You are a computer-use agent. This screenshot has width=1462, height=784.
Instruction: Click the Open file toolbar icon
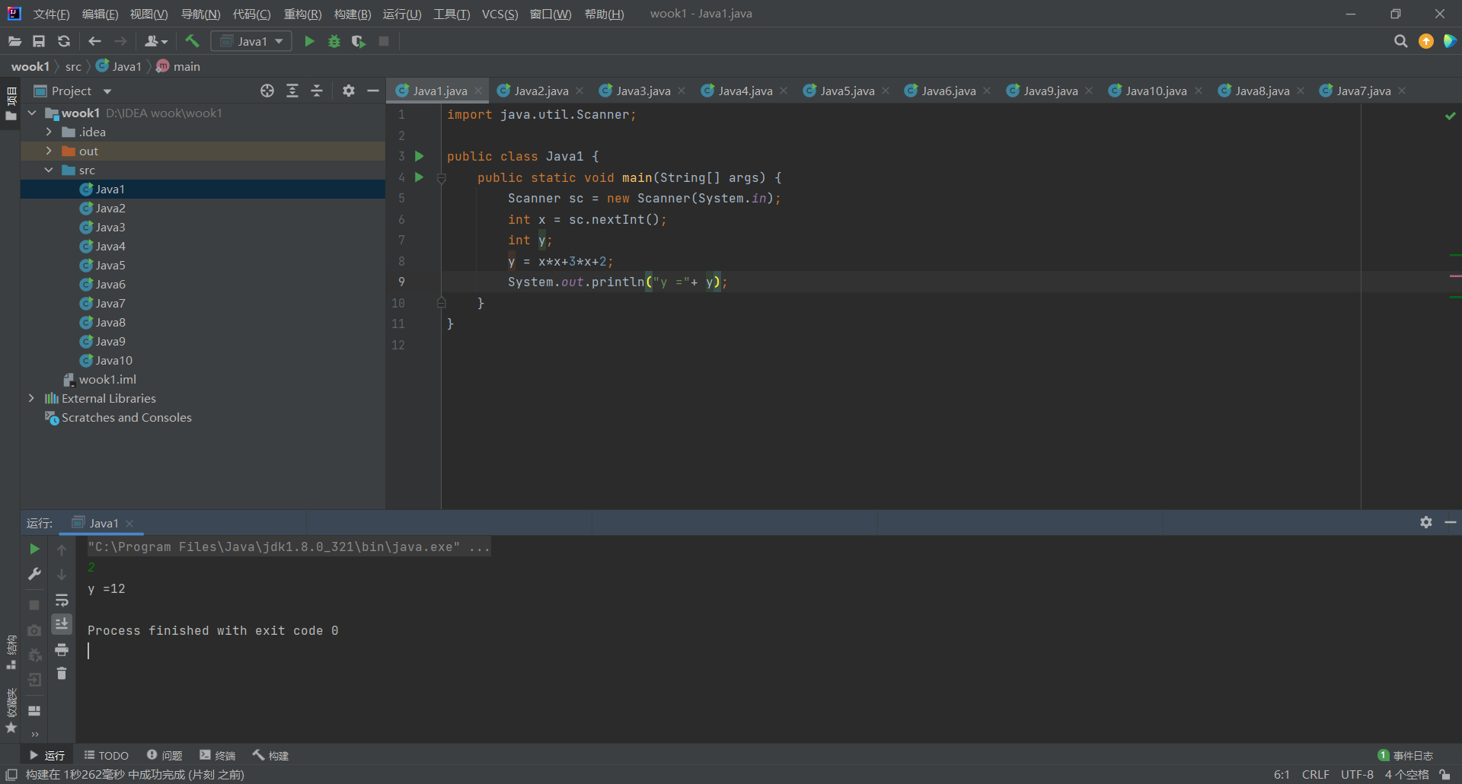pos(14,41)
